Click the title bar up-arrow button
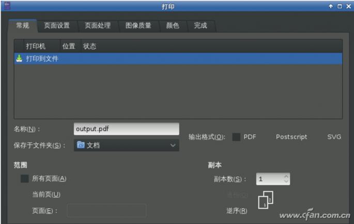 tap(331, 6)
